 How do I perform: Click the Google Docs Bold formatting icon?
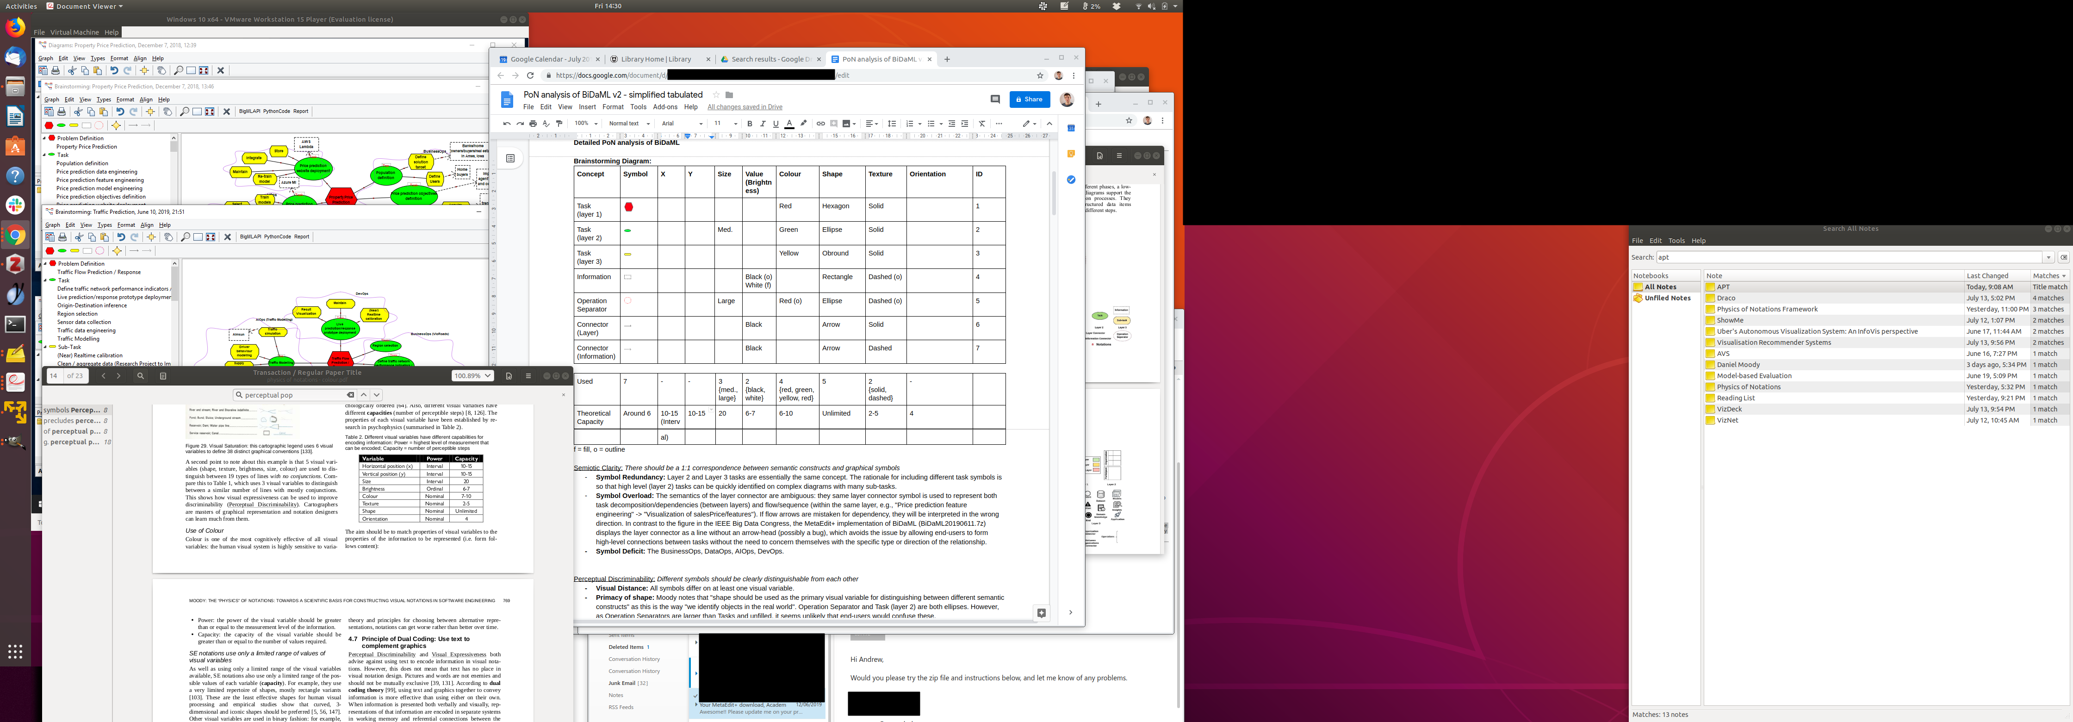[x=749, y=124]
